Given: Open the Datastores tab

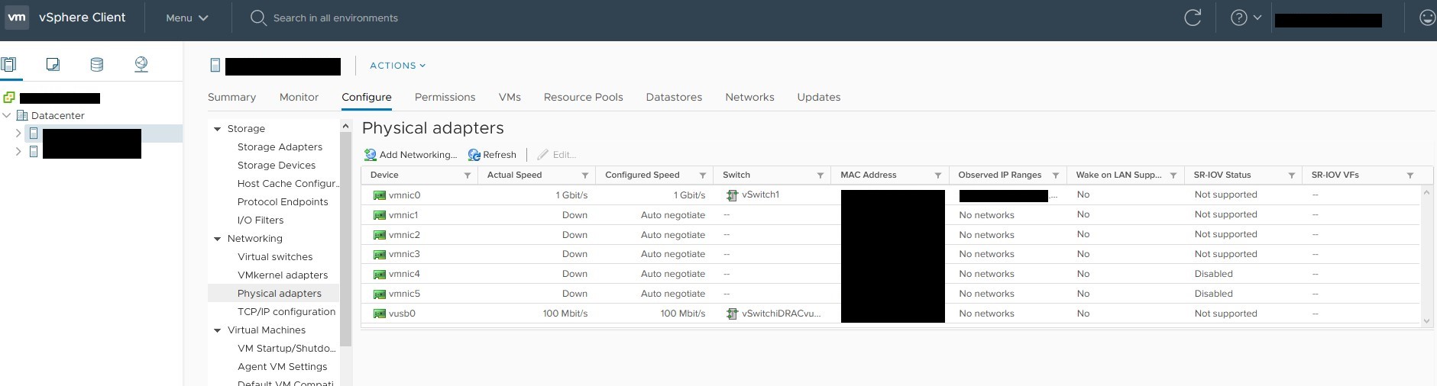Looking at the screenshot, I should (674, 97).
